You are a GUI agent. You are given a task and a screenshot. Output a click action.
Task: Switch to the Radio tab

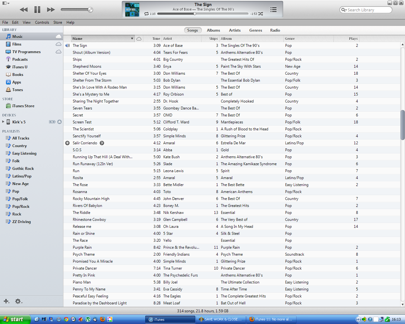coord(275,30)
